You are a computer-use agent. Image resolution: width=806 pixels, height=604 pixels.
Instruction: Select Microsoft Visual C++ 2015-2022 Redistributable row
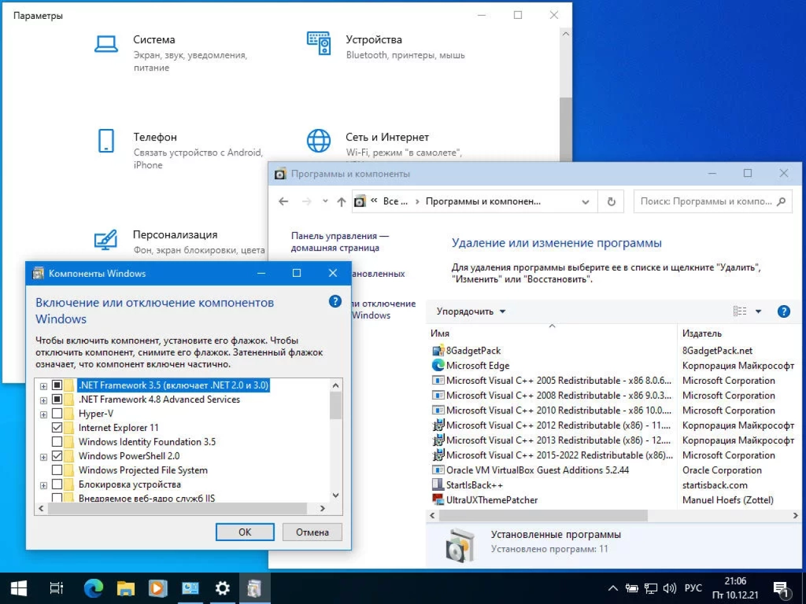pos(552,456)
